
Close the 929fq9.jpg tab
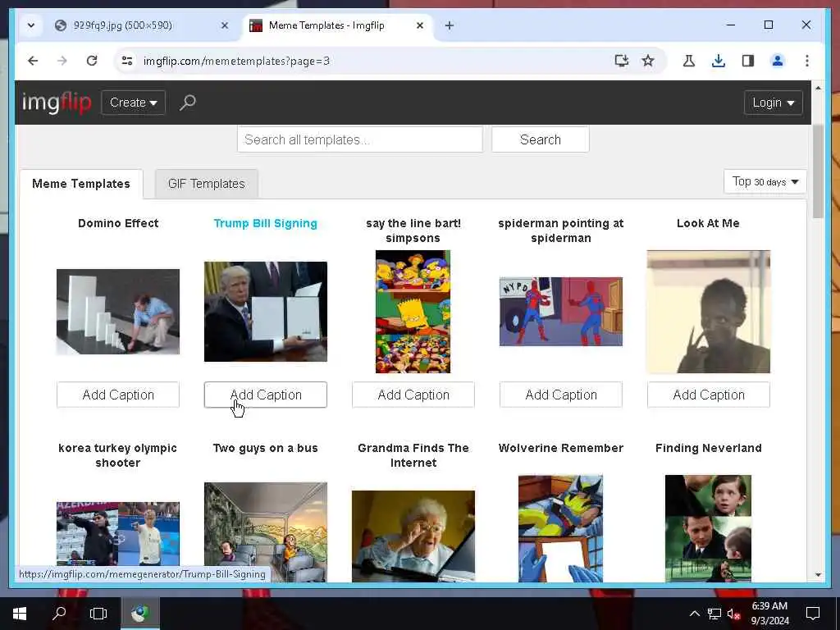[x=225, y=25]
